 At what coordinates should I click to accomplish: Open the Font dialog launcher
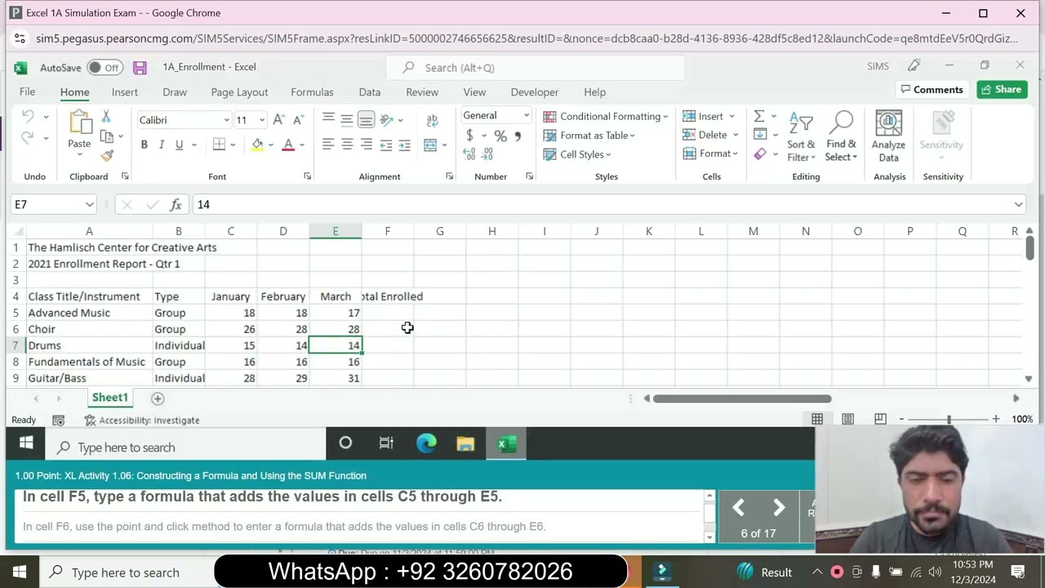[308, 176]
